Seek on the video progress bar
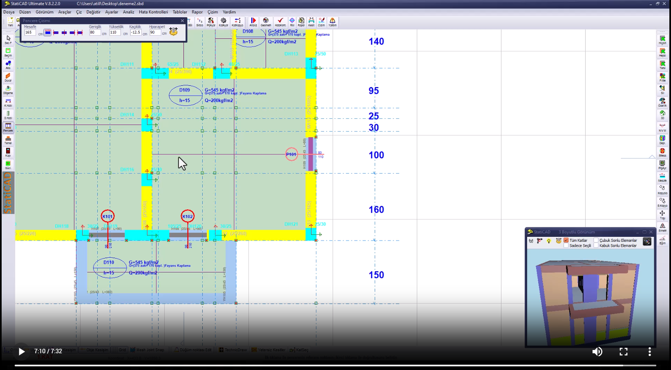This screenshot has height=370, width=671. [x=335, y=366]
